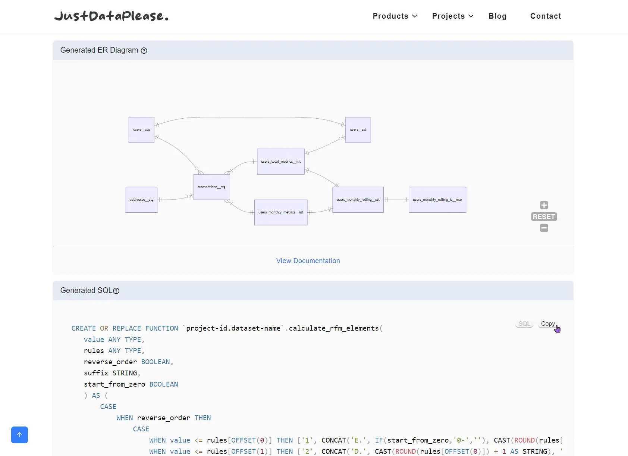Screen dimensions: 628x456
Task: Click the scroll-to-top arrow button
Action: 19,435
